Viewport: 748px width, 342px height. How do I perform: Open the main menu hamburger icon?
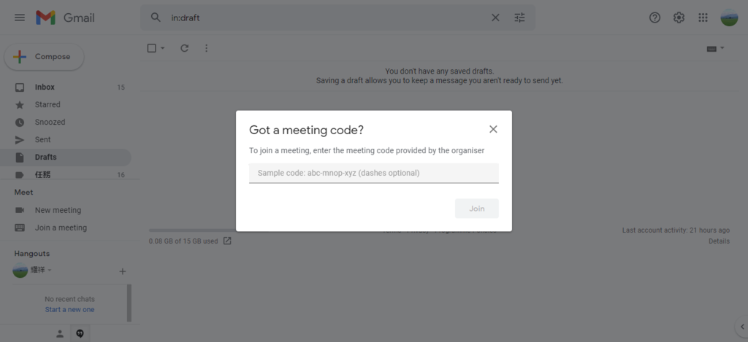click(x=20, y=18)
